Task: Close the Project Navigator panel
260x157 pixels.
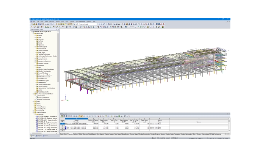Action: tap(58, 29)
